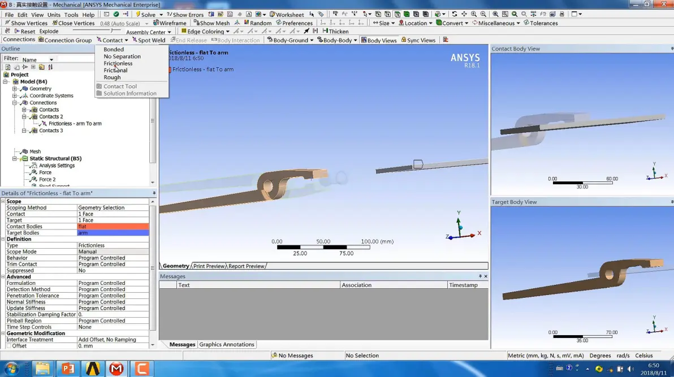Click the Solve lightning button
674x377 pixels.
[146, 14]
